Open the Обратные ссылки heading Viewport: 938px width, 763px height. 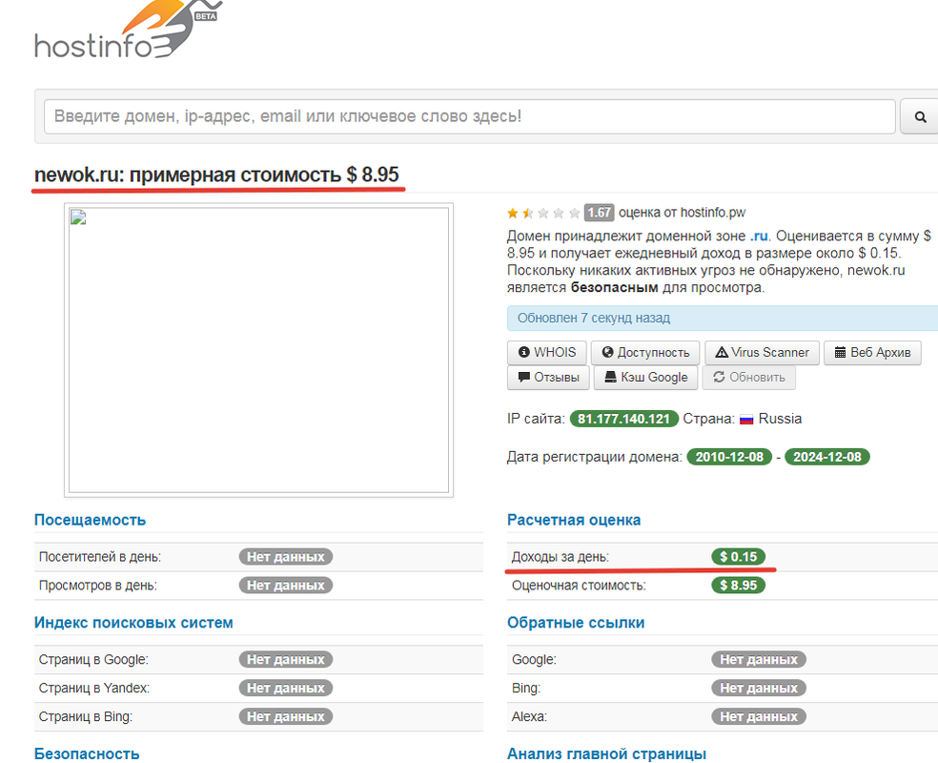point(576,623)
